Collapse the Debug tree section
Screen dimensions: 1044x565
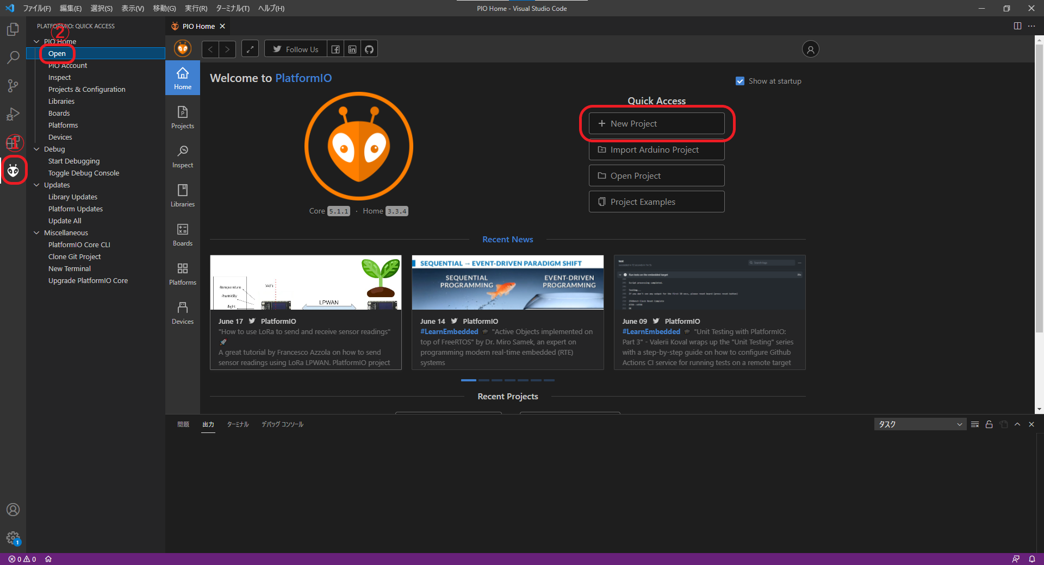click(x=37, y=149)
